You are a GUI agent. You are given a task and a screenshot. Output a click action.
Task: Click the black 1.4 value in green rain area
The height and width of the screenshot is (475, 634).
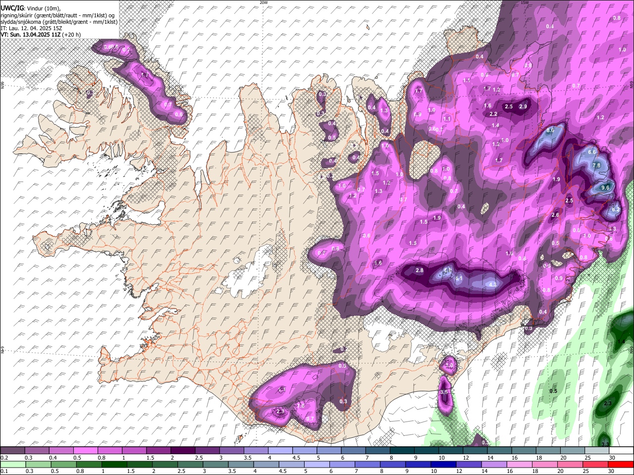(x=621, y=342)
